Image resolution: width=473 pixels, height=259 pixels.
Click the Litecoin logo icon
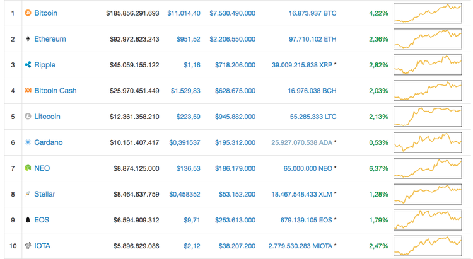28,117
